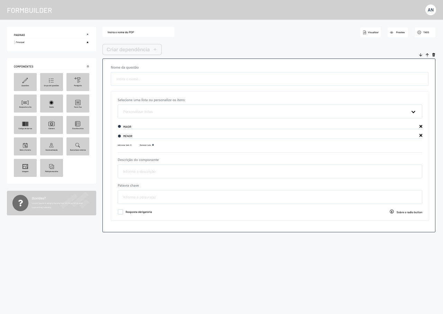Screen dimensions: 443x314
Task: Select the MAIOR radio bullet
Action: [119, 126]
